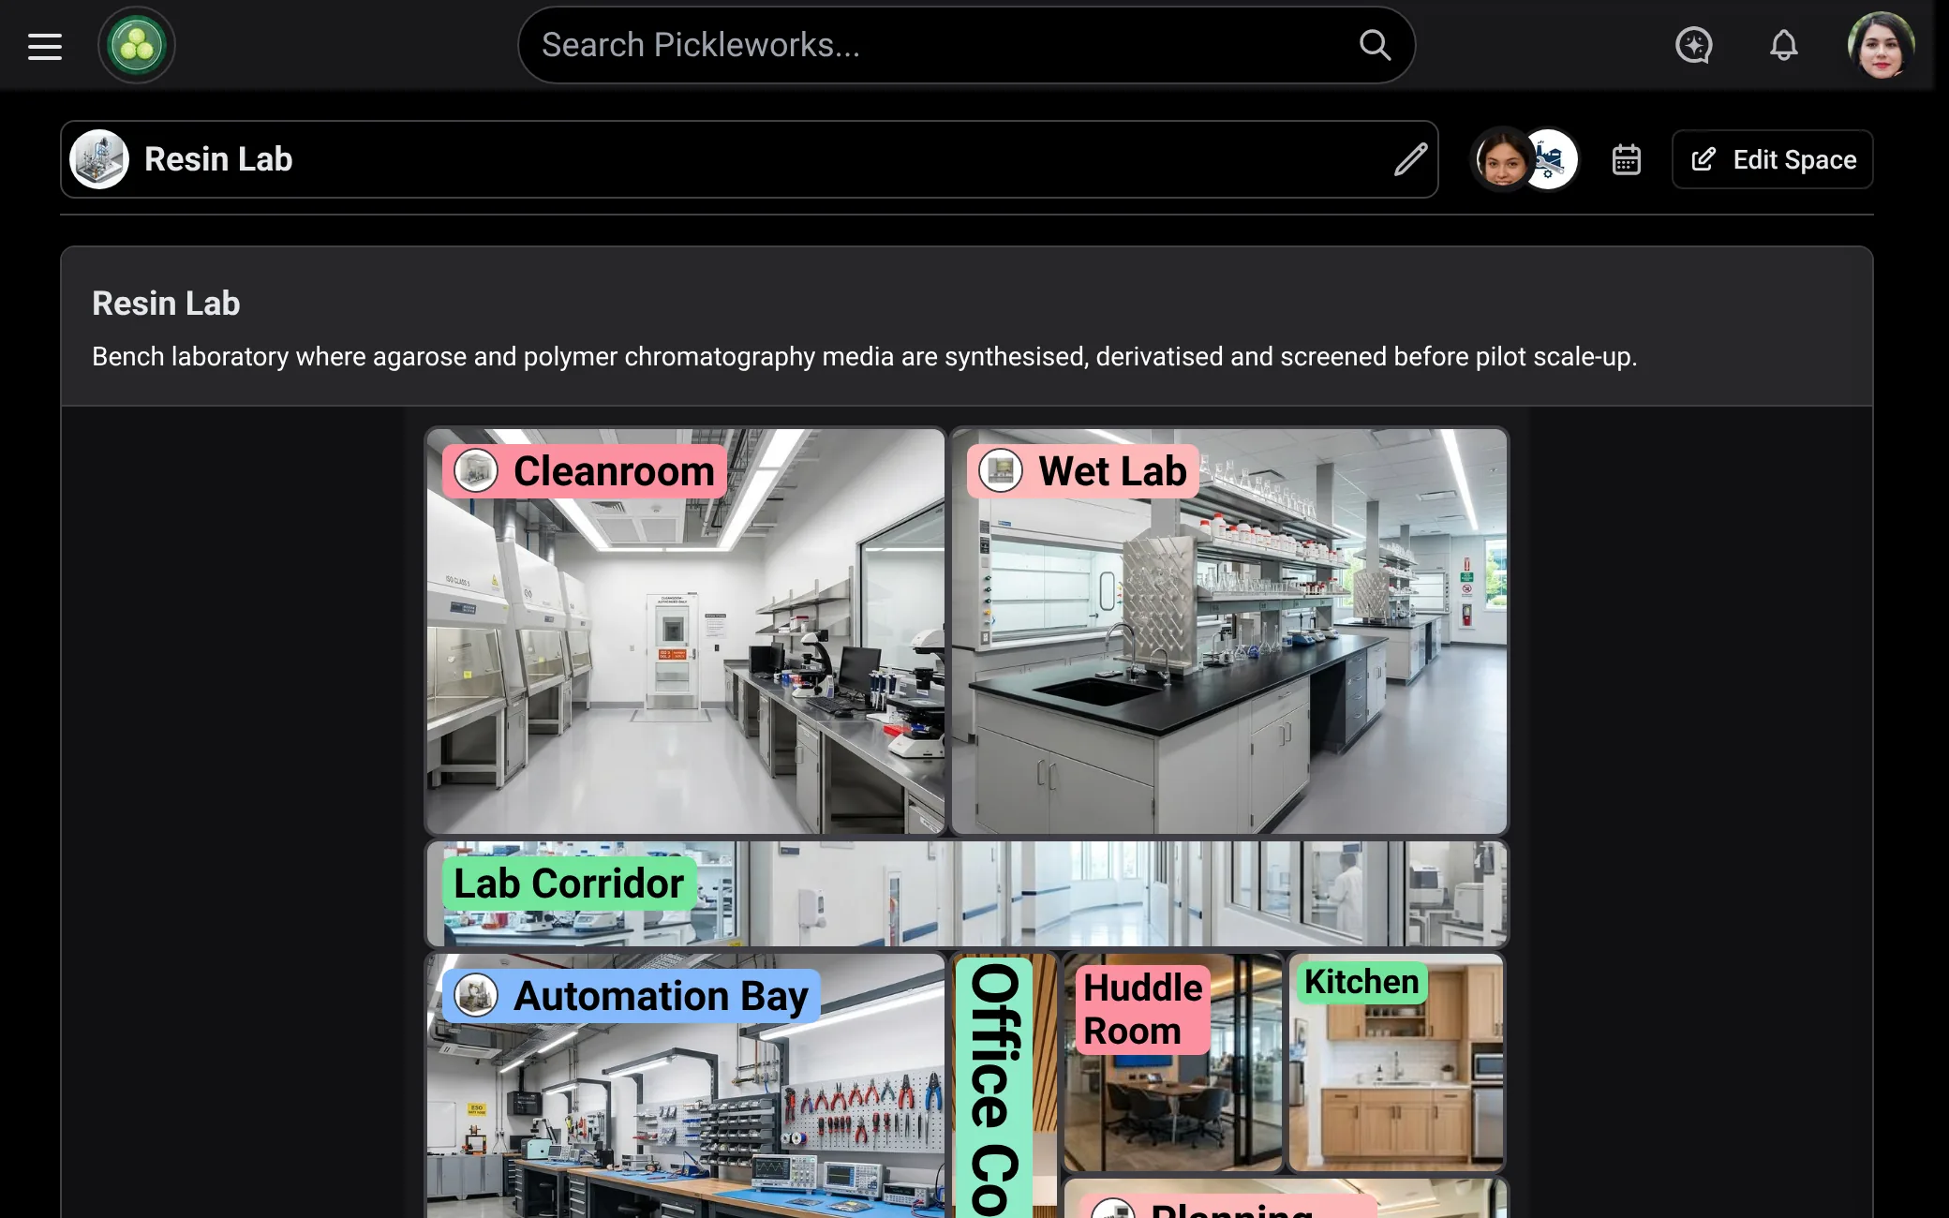This screenshot has height=1218, width=1949.
Task: Open the Office Corridor vertical tile
Action: click(1004, 1087)
